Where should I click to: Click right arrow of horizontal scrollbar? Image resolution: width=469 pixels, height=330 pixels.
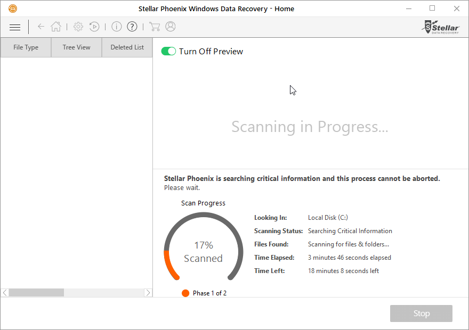(x=148, y=293)
